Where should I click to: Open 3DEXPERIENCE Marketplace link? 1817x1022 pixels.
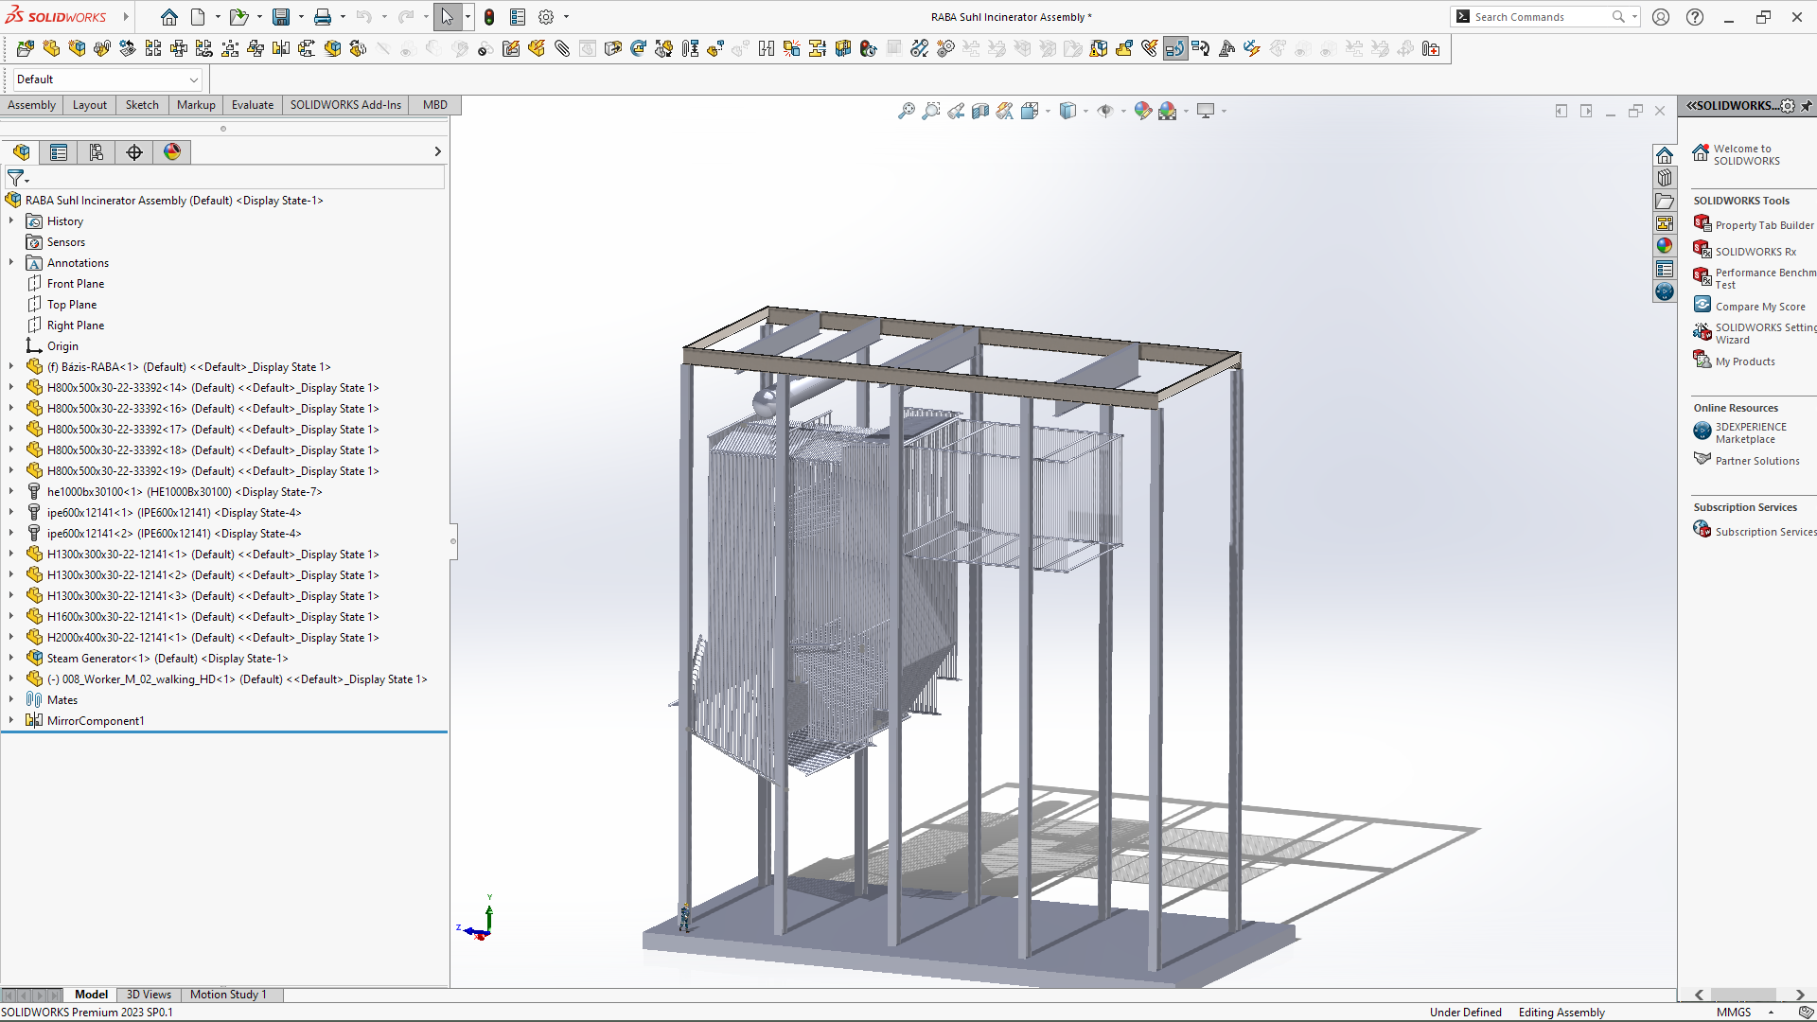(x=1751, y=432)
